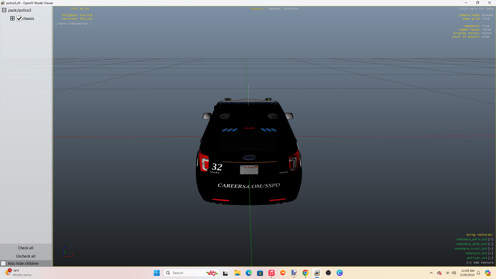This screenshot has height=279, width=496.
Task: Open Google Chrome from taskbar
Action: [x=305, y=273]
